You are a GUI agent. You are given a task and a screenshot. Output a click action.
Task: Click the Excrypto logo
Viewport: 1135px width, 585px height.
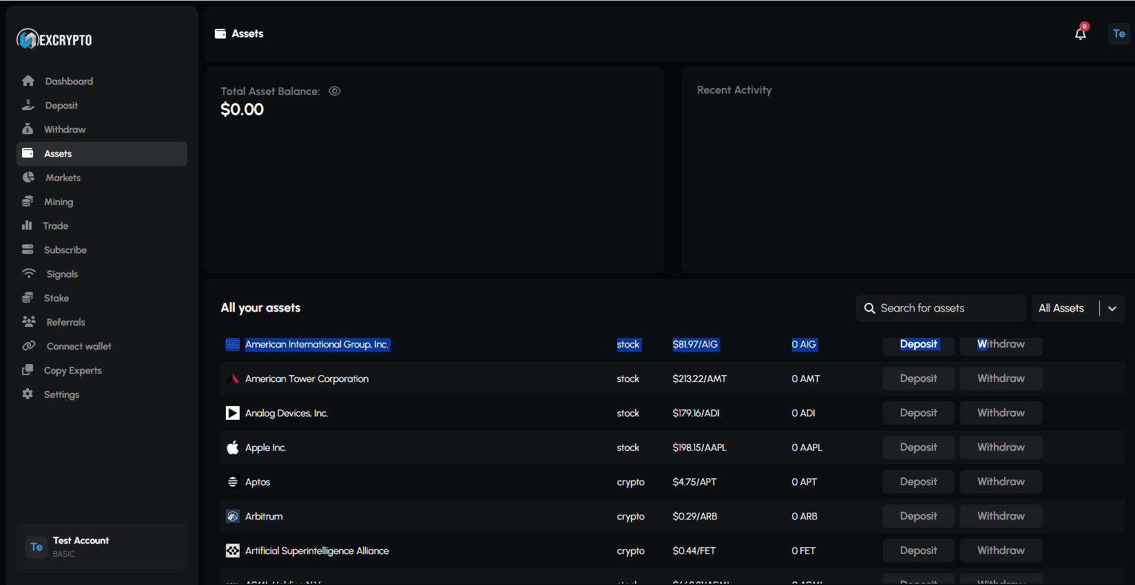[54, 39]
